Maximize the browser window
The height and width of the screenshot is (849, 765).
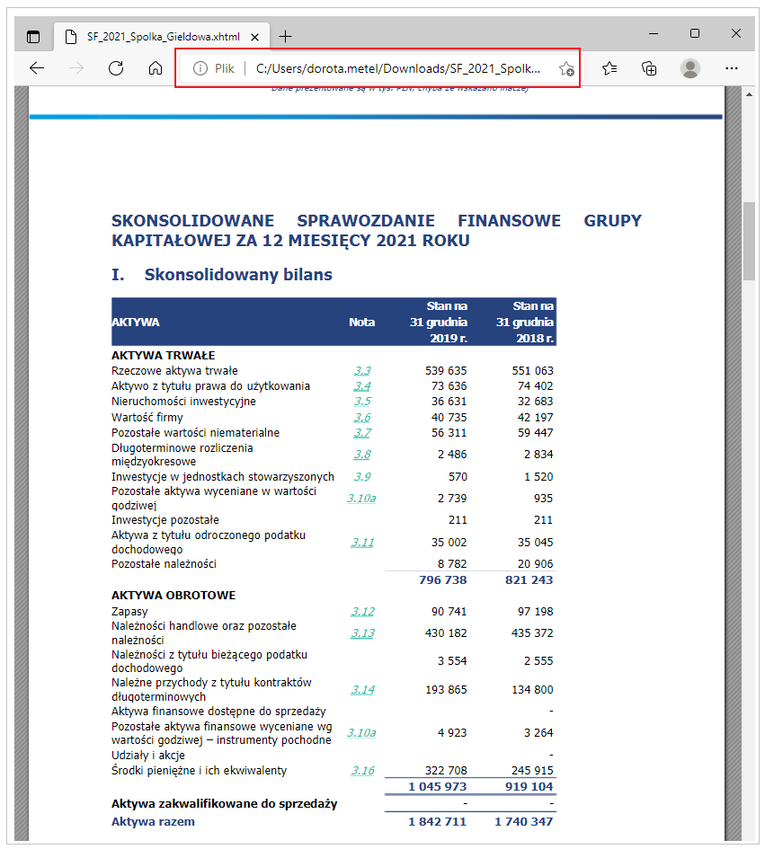[695, 33]
